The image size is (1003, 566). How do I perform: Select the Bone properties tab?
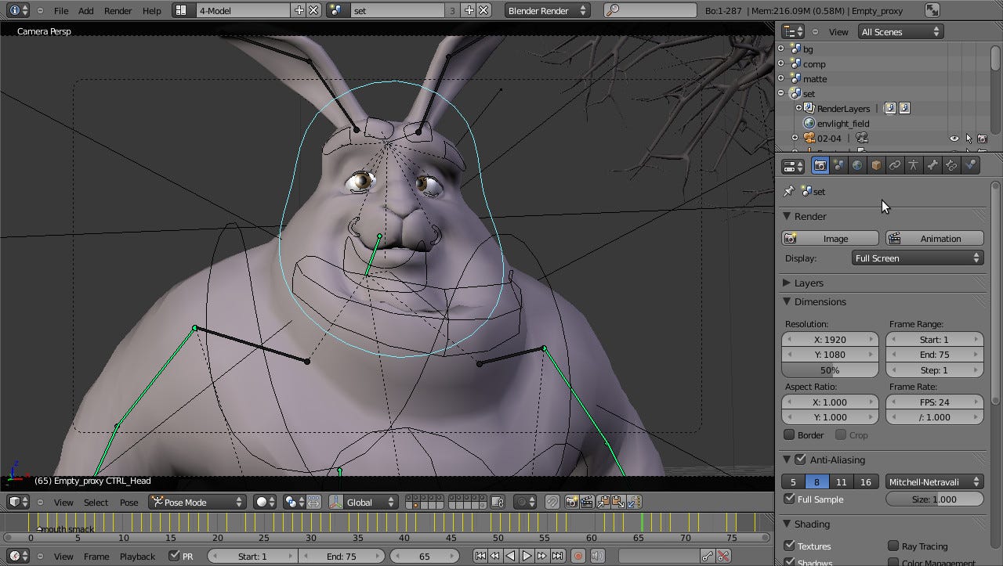click(x=933, y=165)
